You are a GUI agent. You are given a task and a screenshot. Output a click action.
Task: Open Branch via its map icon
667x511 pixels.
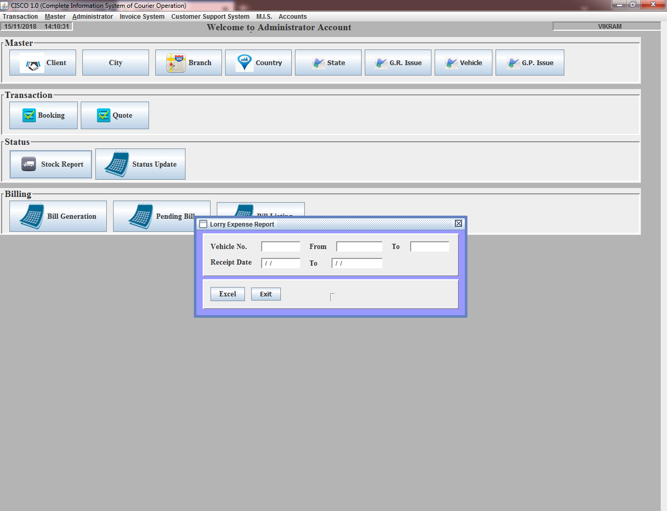click(176, 63)
